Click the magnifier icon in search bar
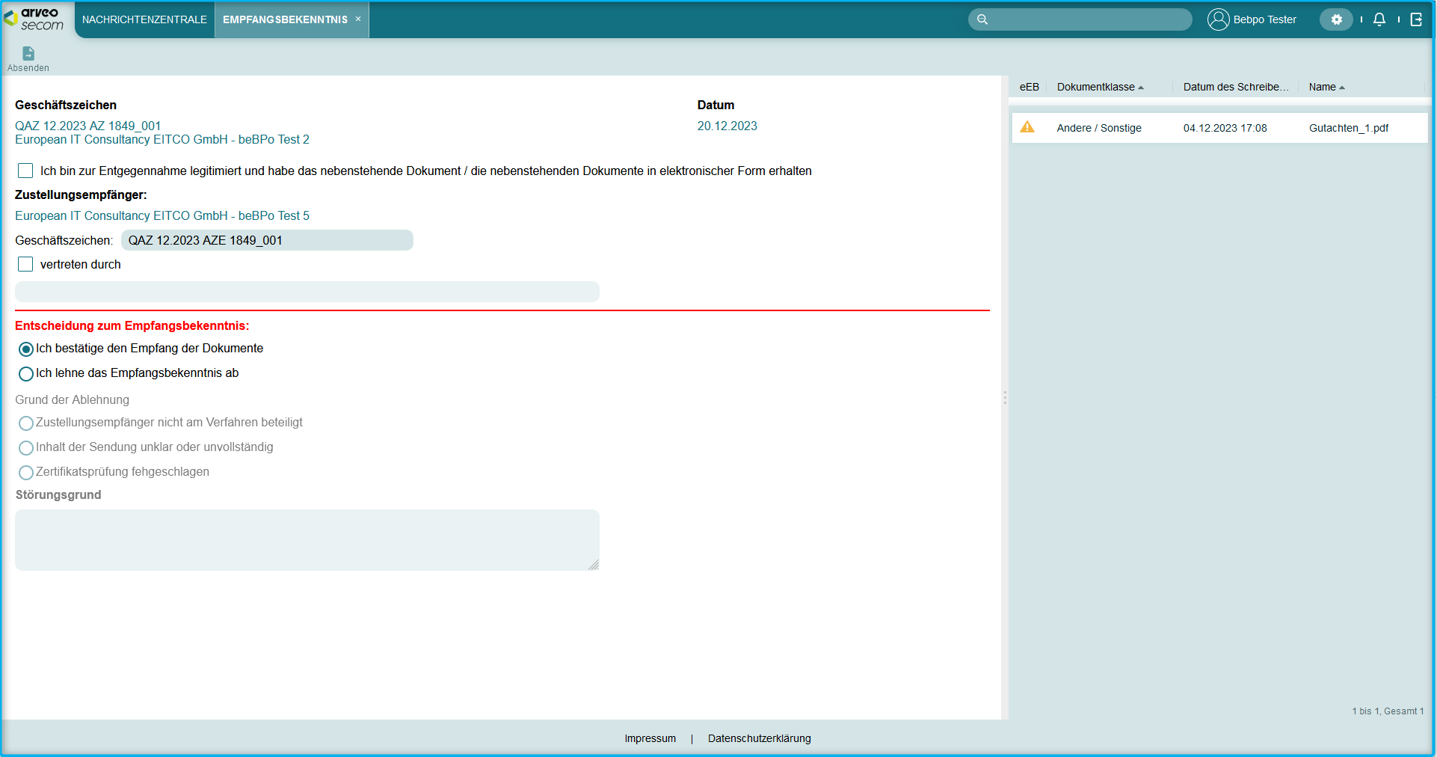This screenshot has width=1437, height=757. [982, 19]
